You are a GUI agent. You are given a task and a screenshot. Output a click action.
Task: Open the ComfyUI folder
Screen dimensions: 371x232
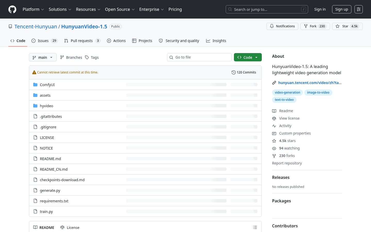point(47,85)
